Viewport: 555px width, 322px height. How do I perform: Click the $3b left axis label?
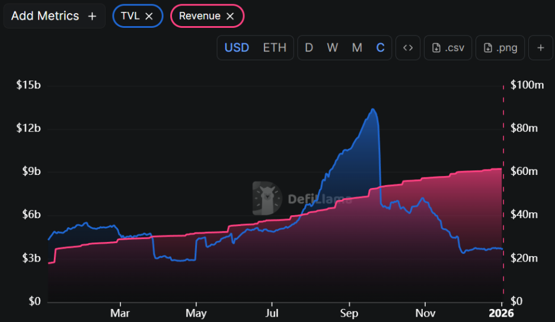(x=31, y=258)
